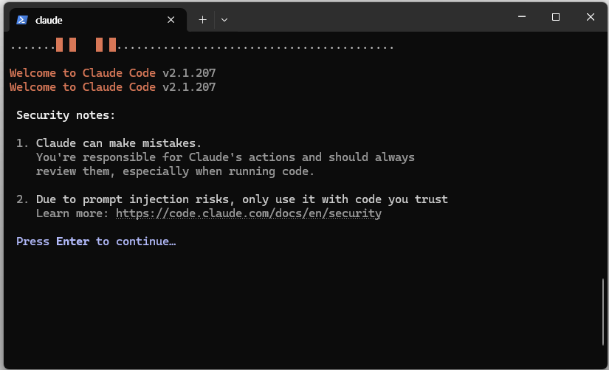
Task: Click the "review them, especially when running code." line
Action: (175, 171)
